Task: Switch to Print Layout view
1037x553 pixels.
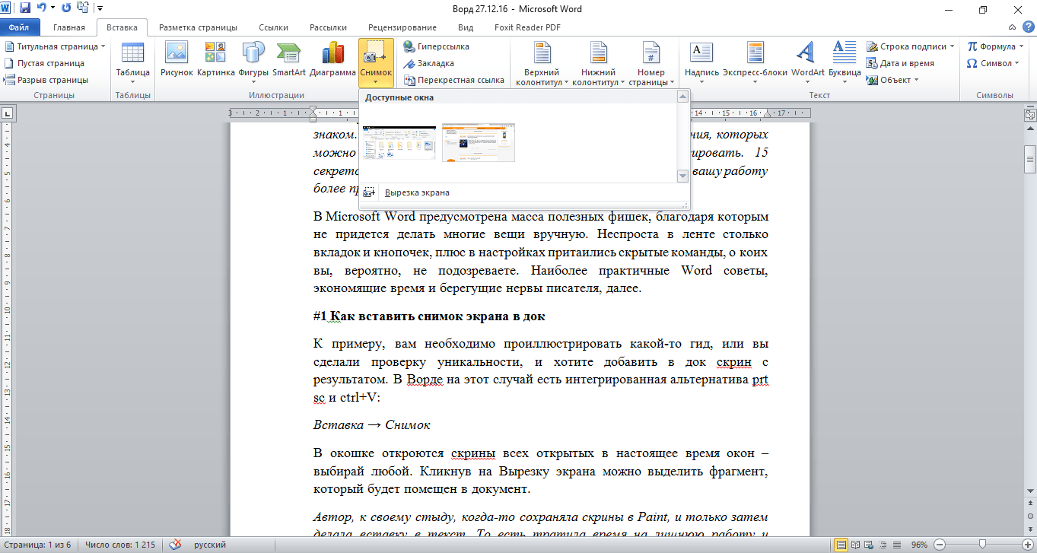Action: [841, 545]
